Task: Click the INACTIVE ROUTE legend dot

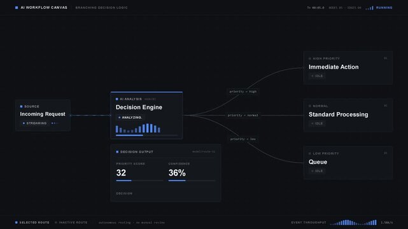Action: [56, 223]
